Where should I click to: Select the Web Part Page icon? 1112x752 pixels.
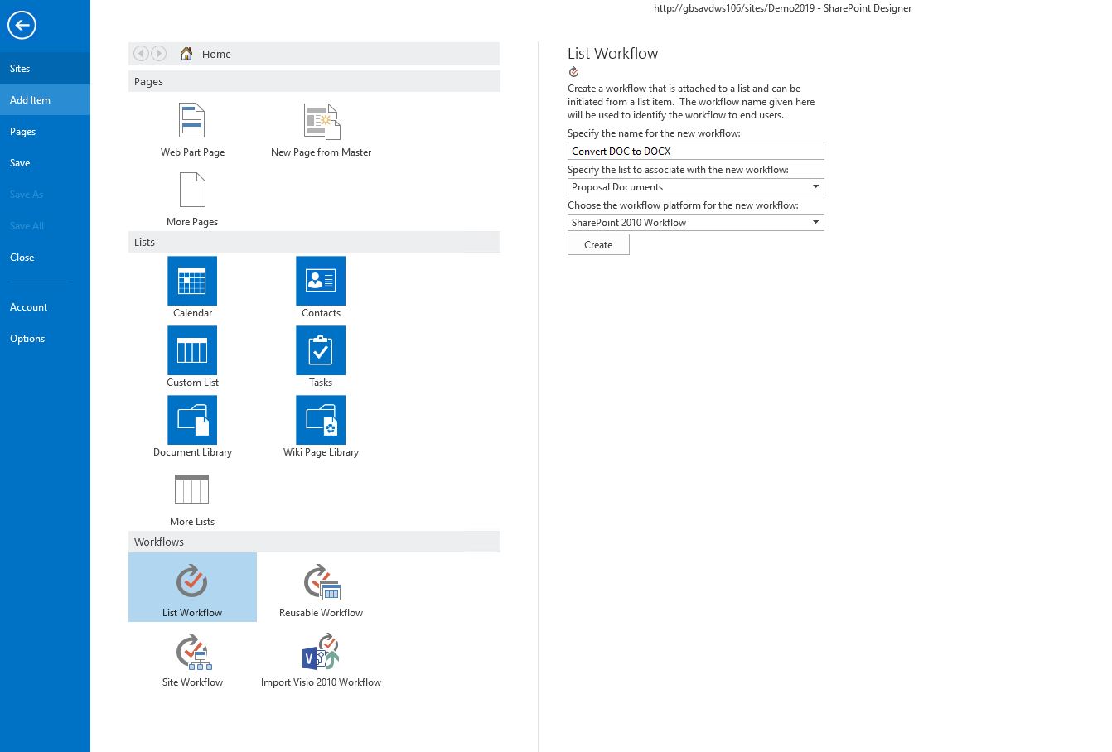(x=192, y=122)
